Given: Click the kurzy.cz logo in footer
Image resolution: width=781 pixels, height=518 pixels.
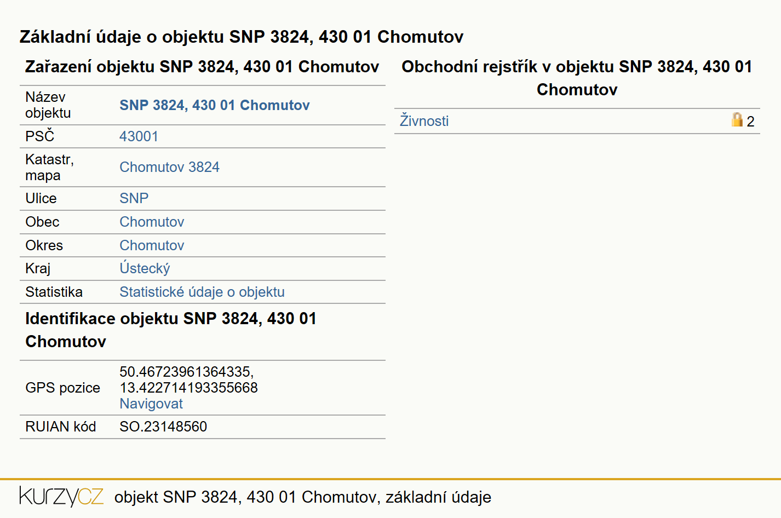Looking at the screenshot, I should [61, 496].
